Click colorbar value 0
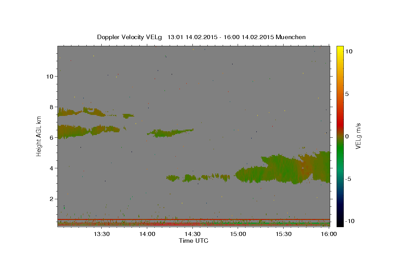Screen dimensions: 408x272 coord(347,136)
